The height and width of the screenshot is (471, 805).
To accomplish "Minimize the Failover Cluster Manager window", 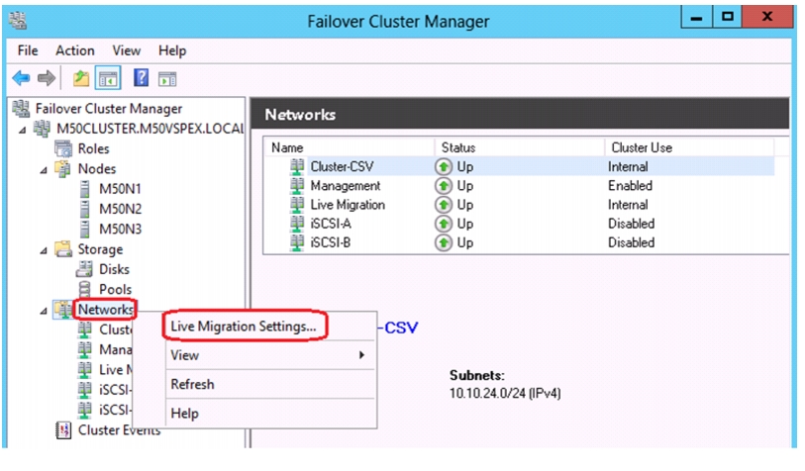I will (696, 18).
